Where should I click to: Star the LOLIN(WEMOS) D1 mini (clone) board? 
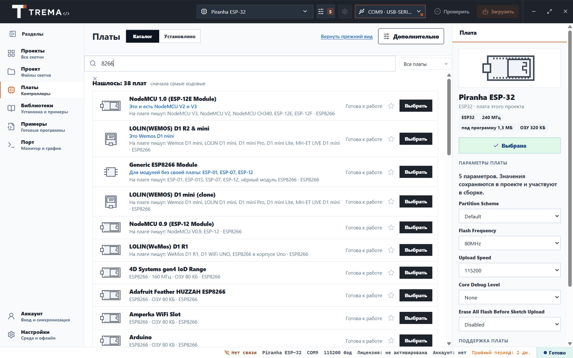391,202
